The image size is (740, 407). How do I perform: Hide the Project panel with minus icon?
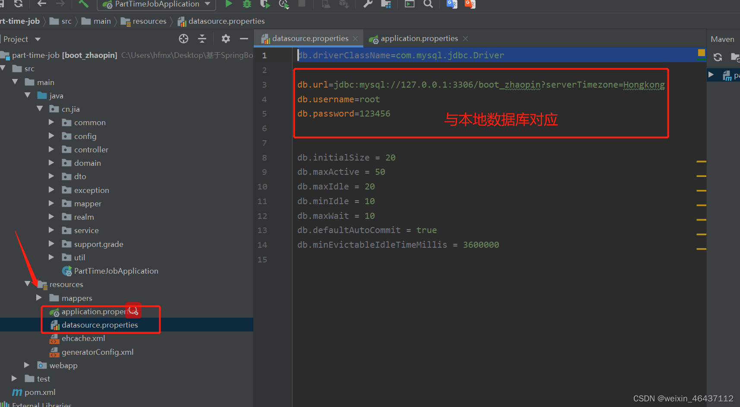244,39
